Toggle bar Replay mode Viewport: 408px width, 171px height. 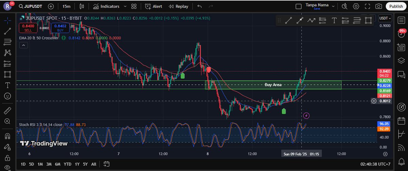coord(178,6)
